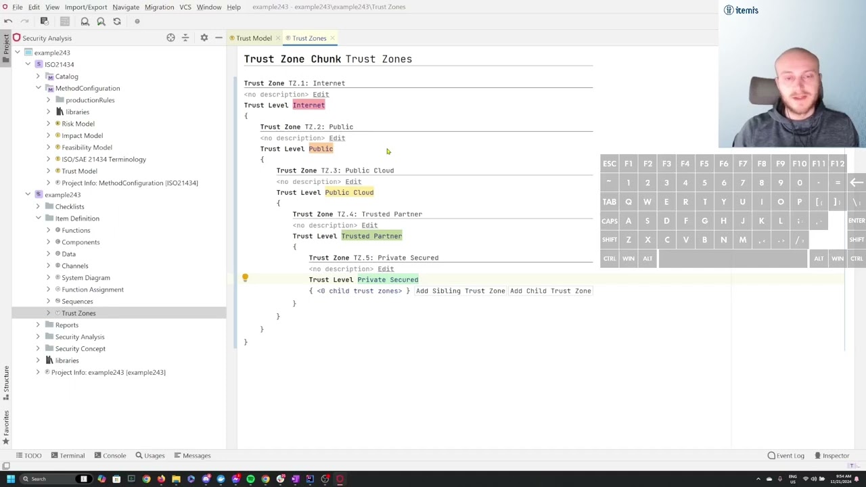
Task: Select the Security Analysis tree item
Action: [80, 337]
